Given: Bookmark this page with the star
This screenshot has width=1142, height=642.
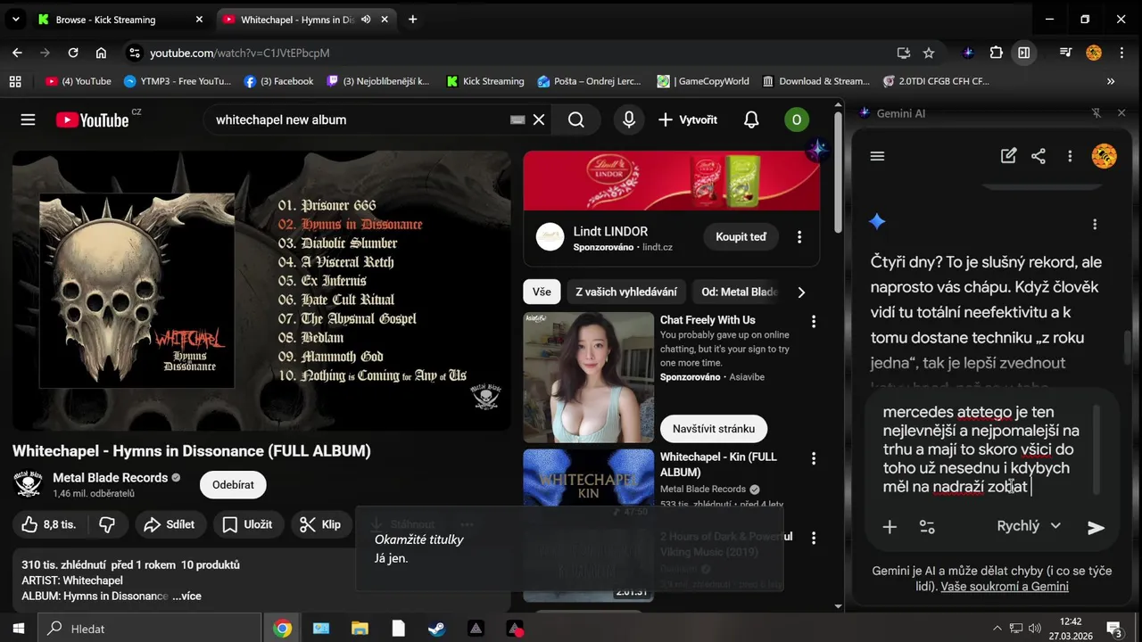Looking at the screenshot, I should (x=929, y=53).
